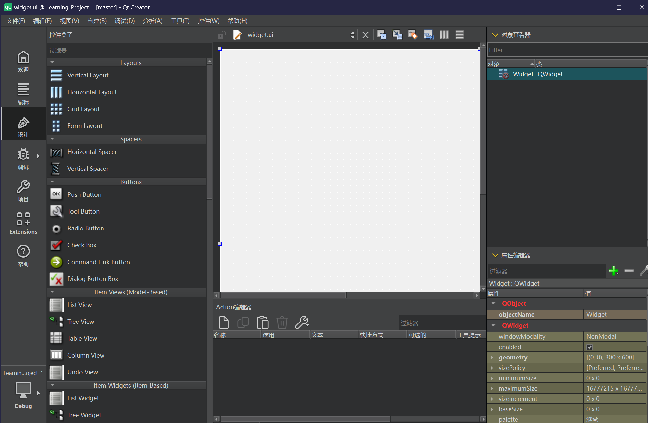
Task: Switch to the Design mode icon
Action: pyautogui.click(x=23, y=126)
